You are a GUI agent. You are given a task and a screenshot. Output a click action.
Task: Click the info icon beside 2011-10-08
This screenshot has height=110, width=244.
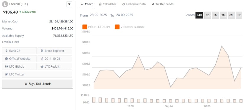tap(42, 59)
